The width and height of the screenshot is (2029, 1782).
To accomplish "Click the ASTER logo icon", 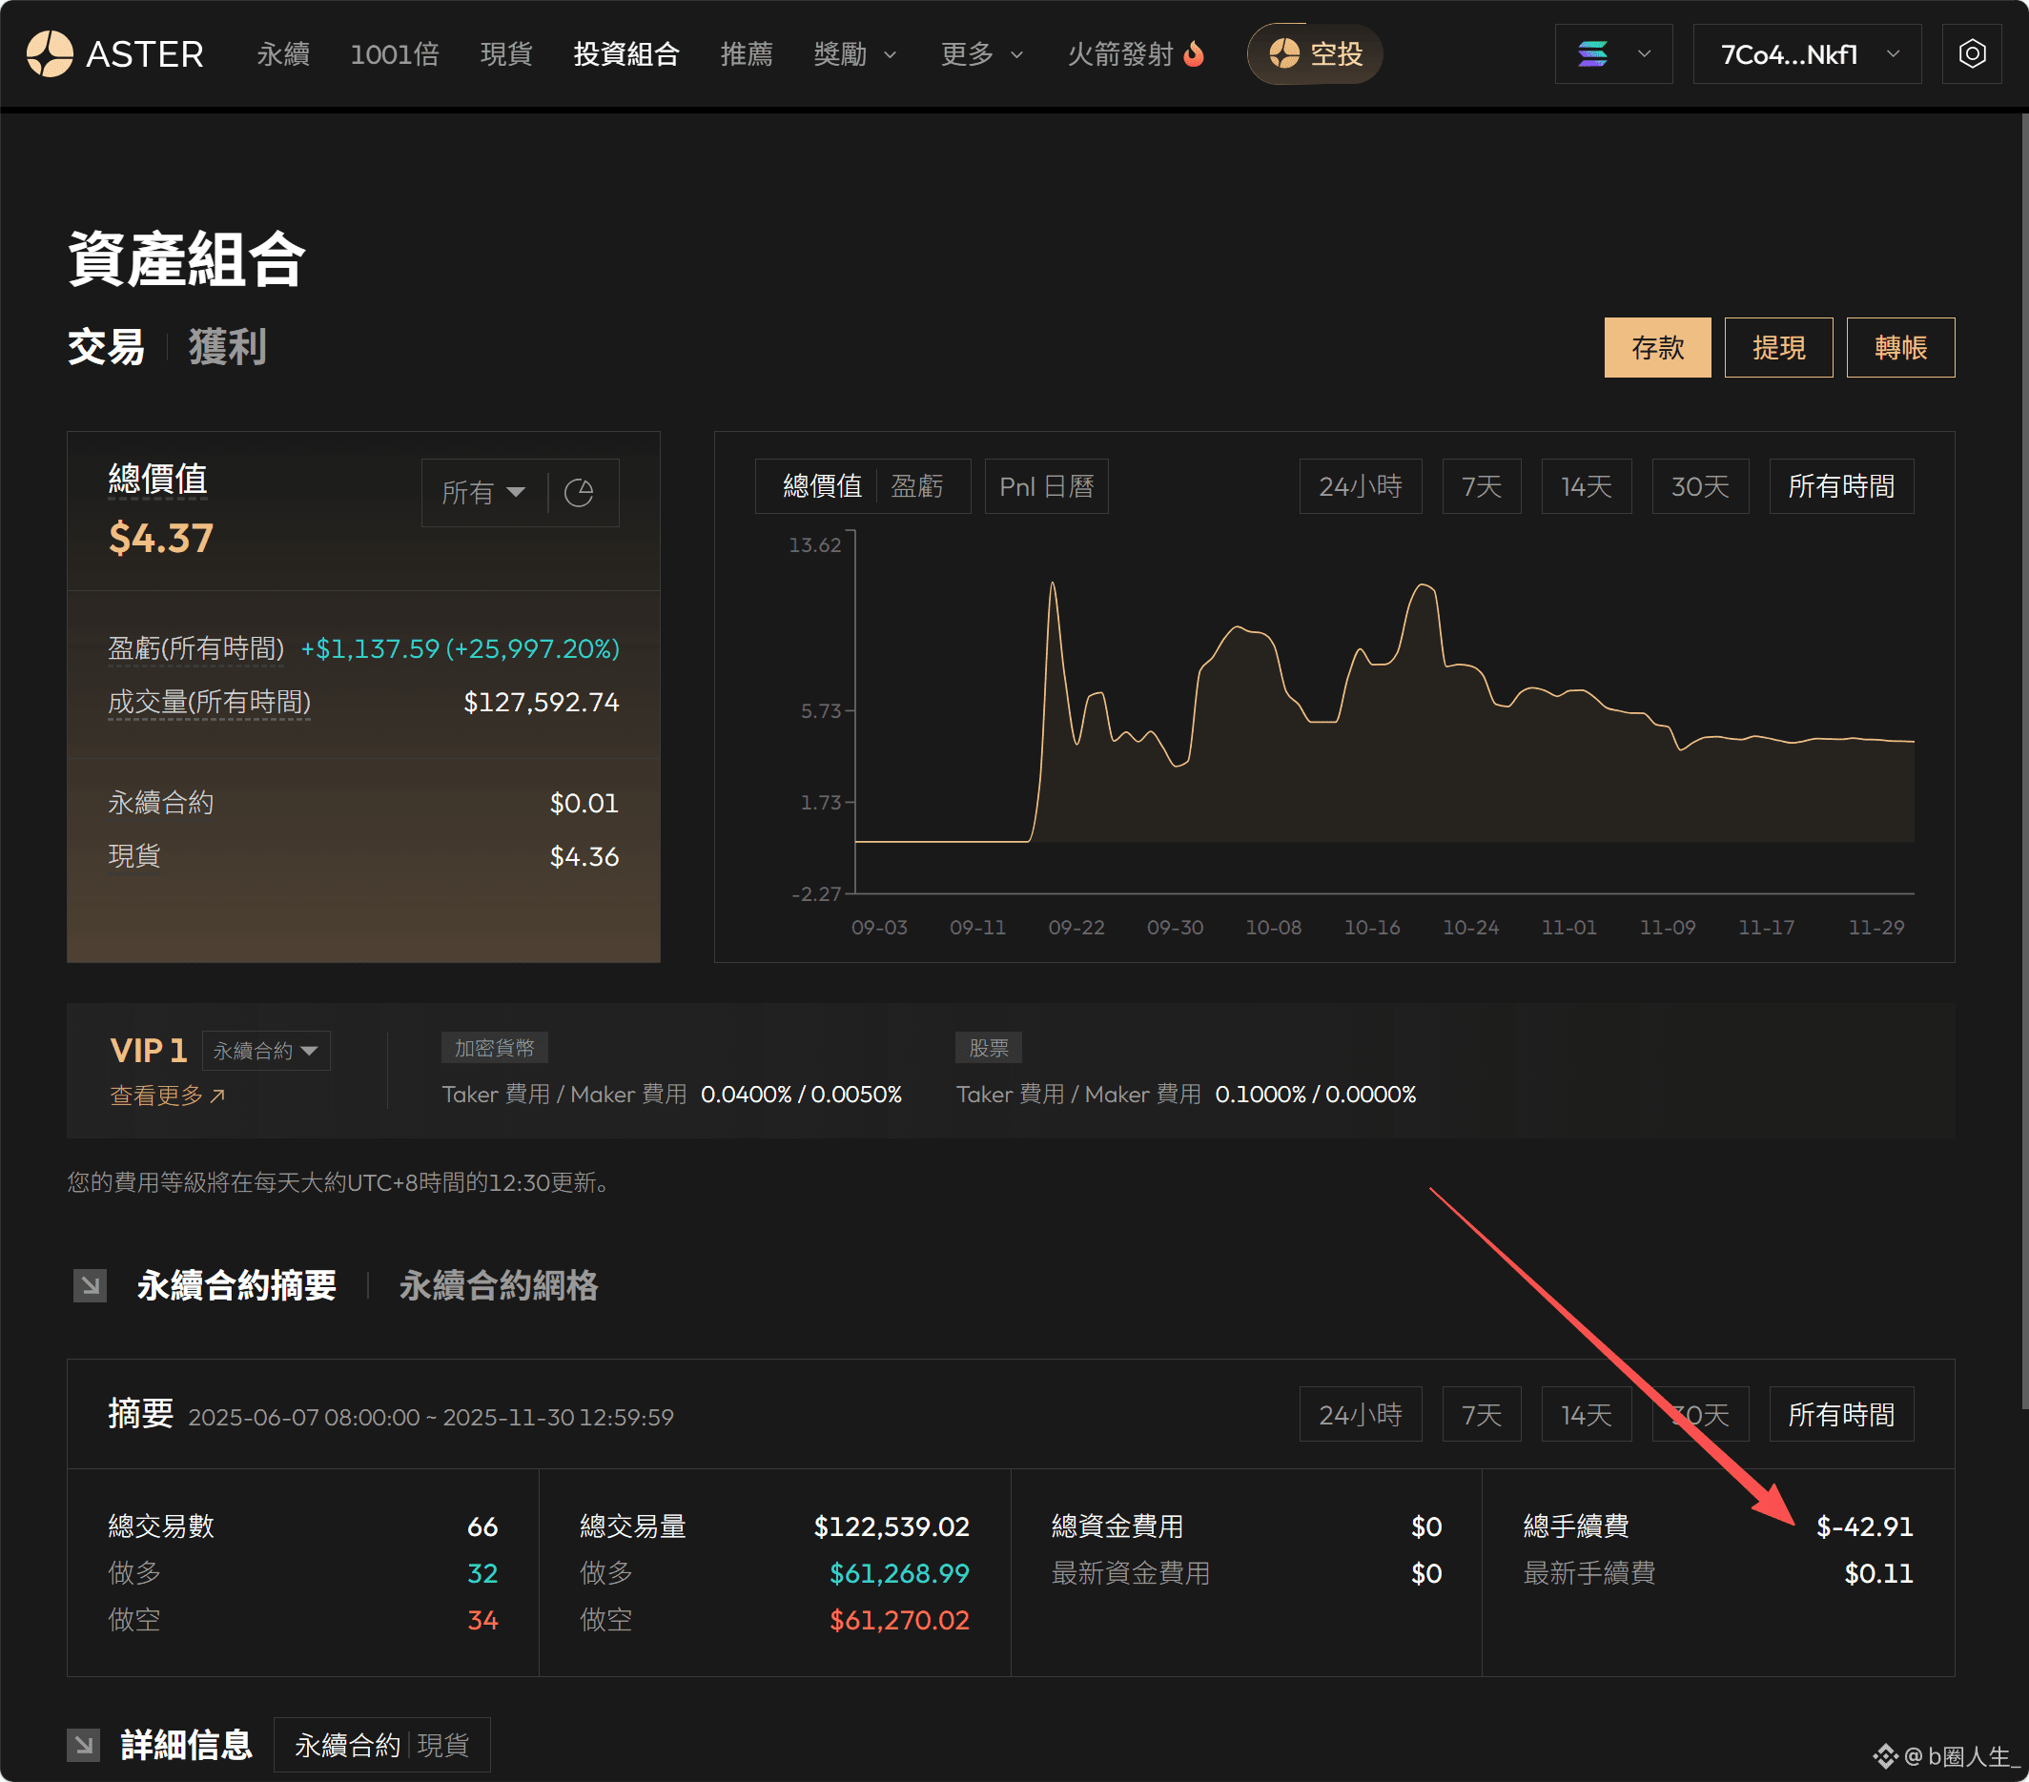I will pyautogui.click(x=50, y=53).
